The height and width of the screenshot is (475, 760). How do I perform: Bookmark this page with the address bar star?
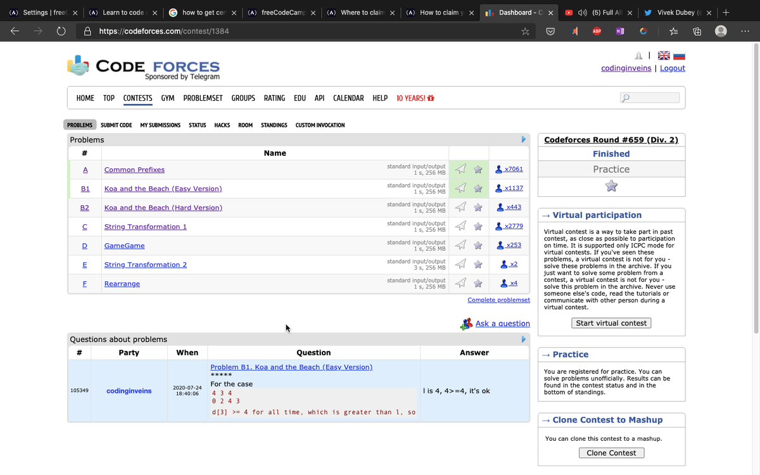pyautogui.click(x=525, y=31)
